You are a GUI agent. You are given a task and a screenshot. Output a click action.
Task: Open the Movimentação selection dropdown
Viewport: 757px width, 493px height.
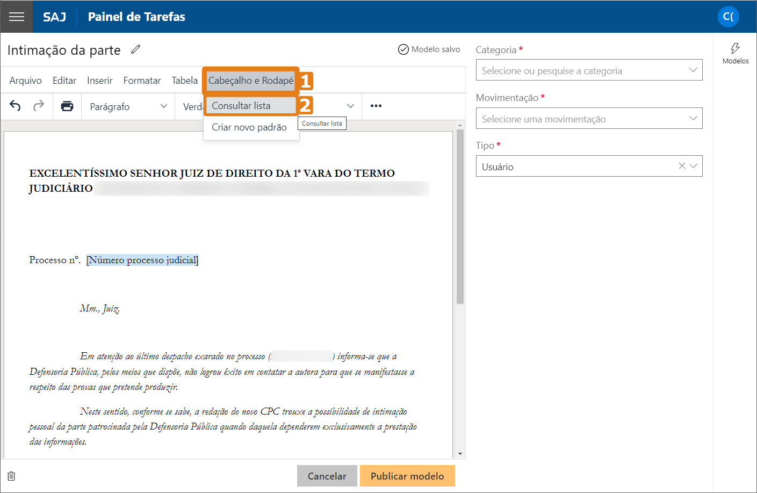(x=589, y=119)
